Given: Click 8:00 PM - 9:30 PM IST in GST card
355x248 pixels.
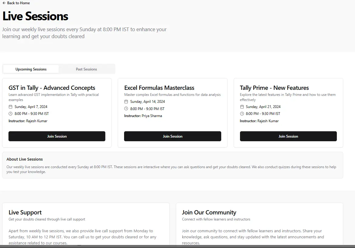Looking at the screenshot, I should [x=32, y=114].
